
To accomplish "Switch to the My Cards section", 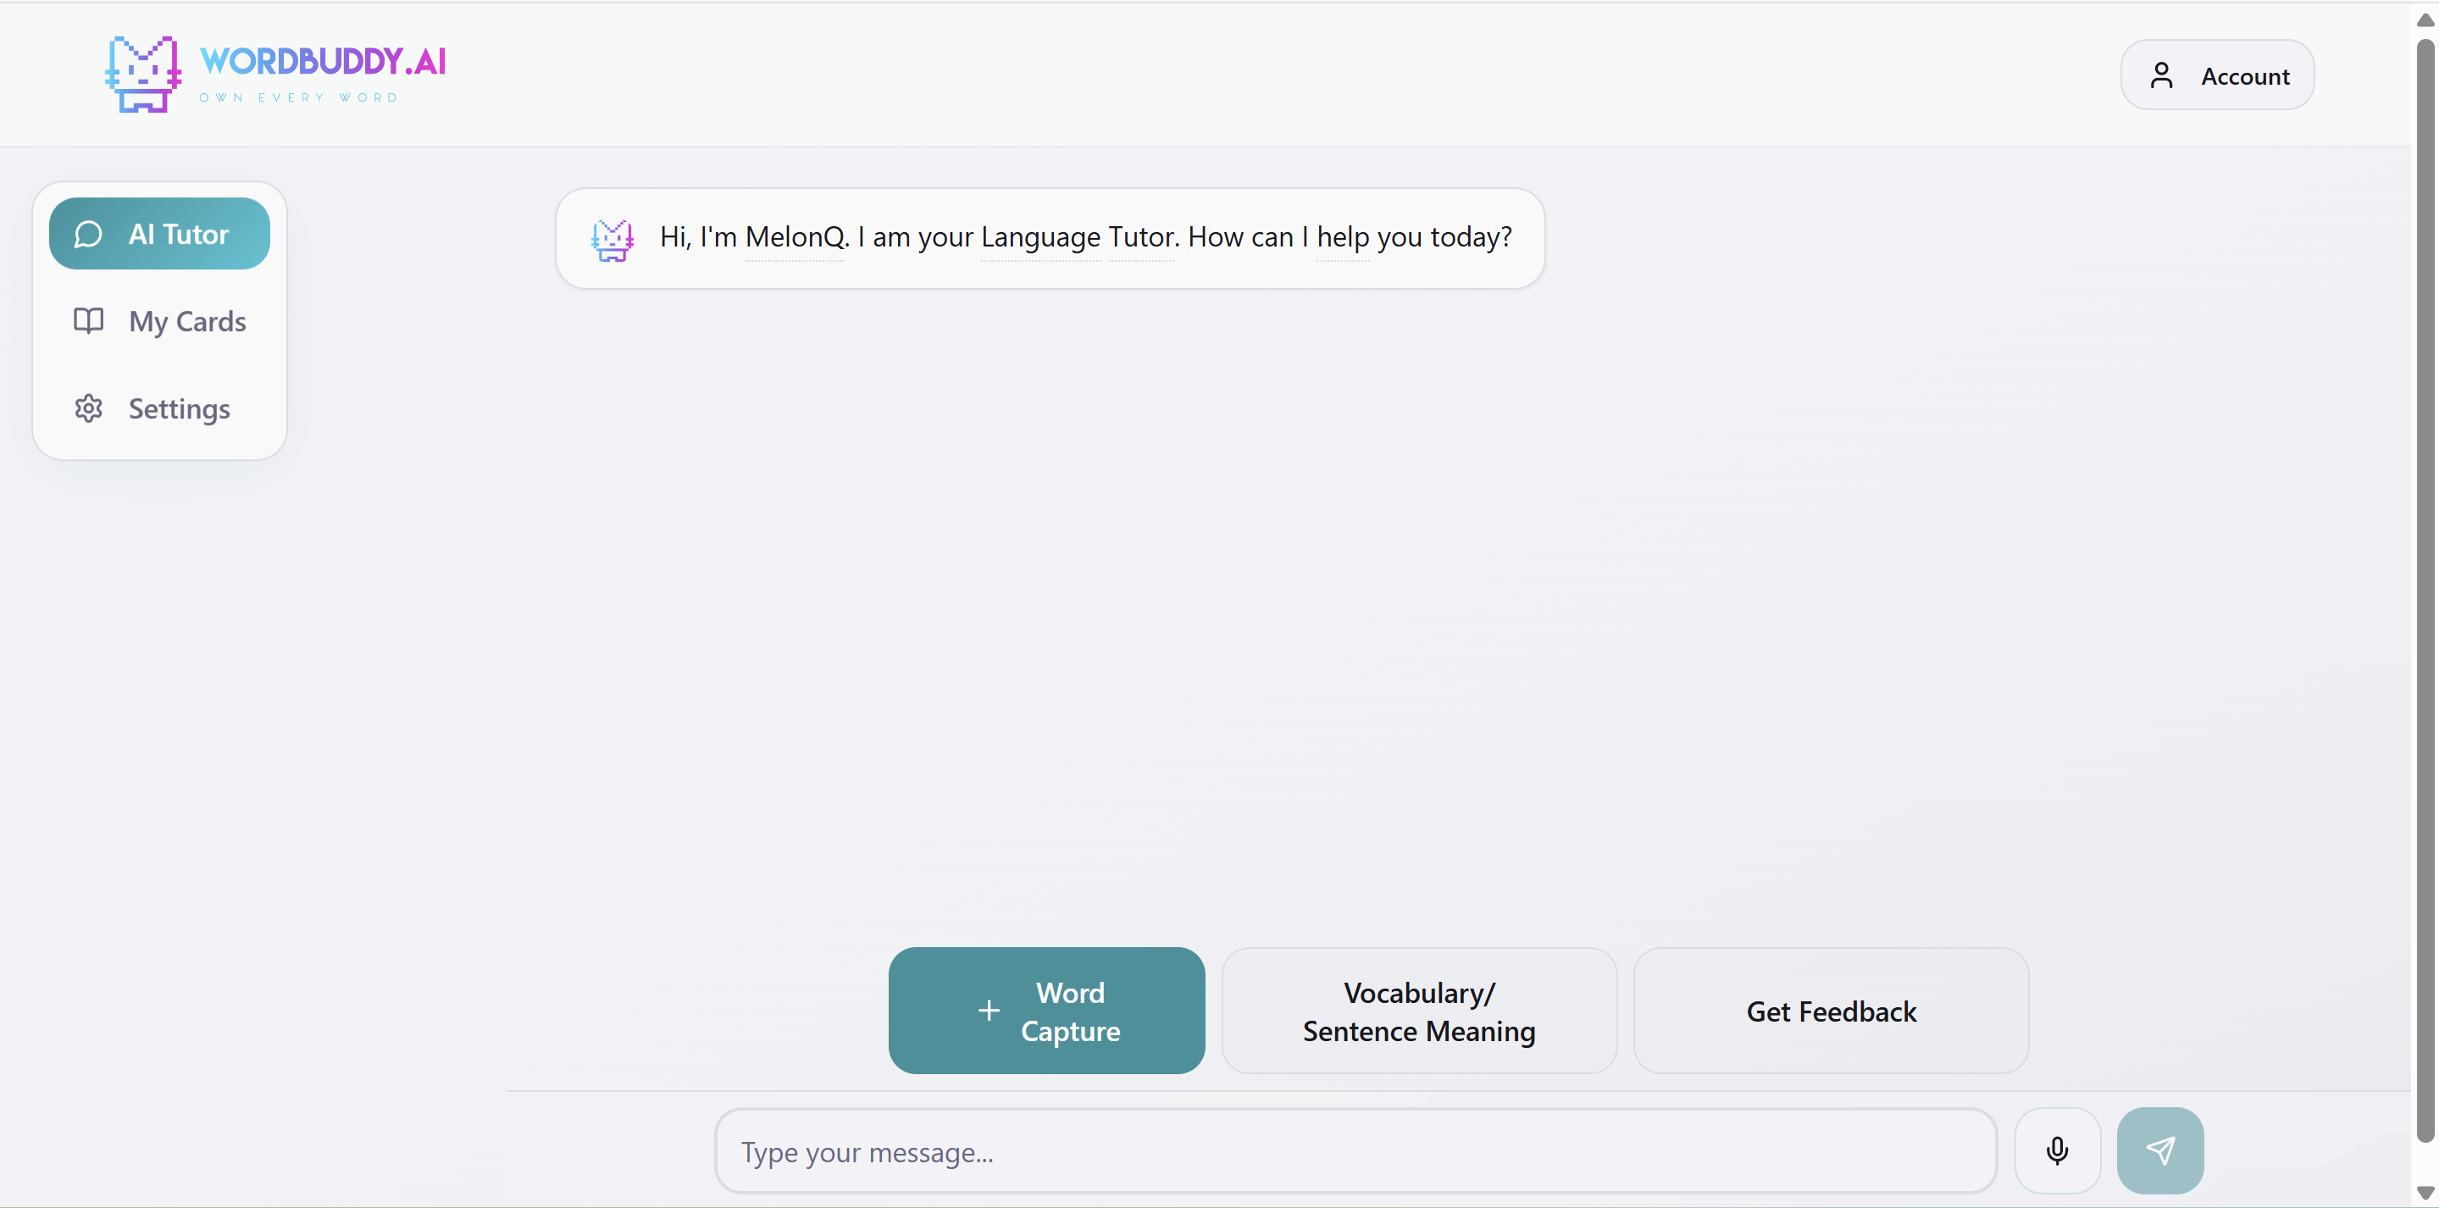I will click(186, 322).
